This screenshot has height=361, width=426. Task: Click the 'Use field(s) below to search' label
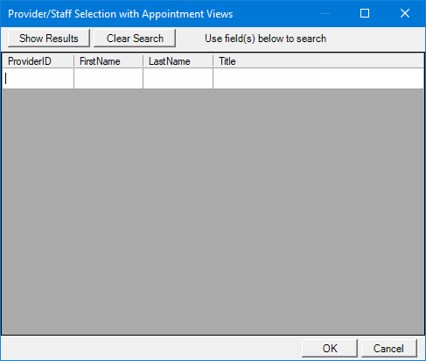(x=265, y=39)
